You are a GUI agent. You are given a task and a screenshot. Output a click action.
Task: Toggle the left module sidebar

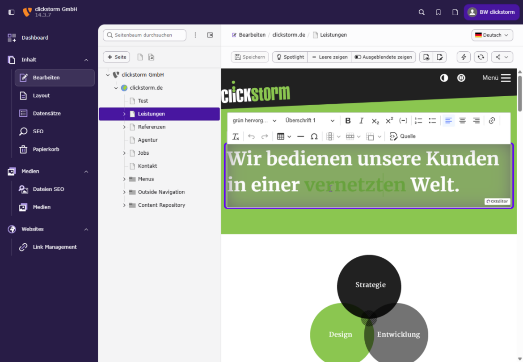coord(11,12)
